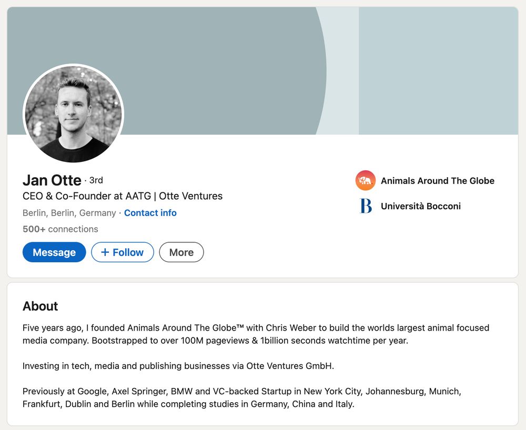The image size is (526, 430).
Task: Open the Contact info link
Action: [150, 213]
